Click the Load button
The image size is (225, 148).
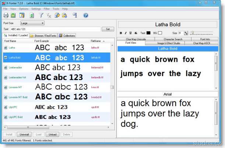[38, 134]
